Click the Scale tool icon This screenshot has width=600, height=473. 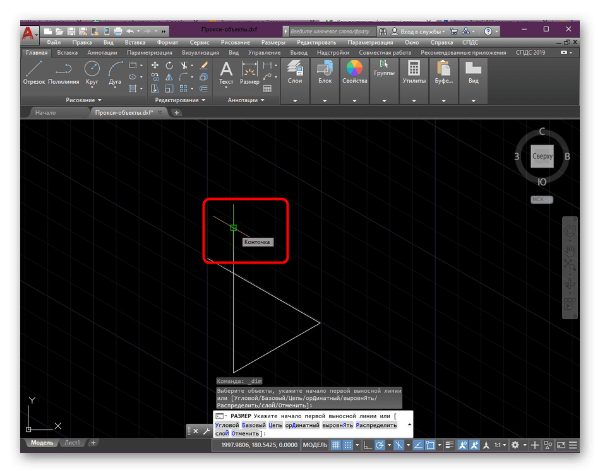pyautogui.click(x=169, y=89)
